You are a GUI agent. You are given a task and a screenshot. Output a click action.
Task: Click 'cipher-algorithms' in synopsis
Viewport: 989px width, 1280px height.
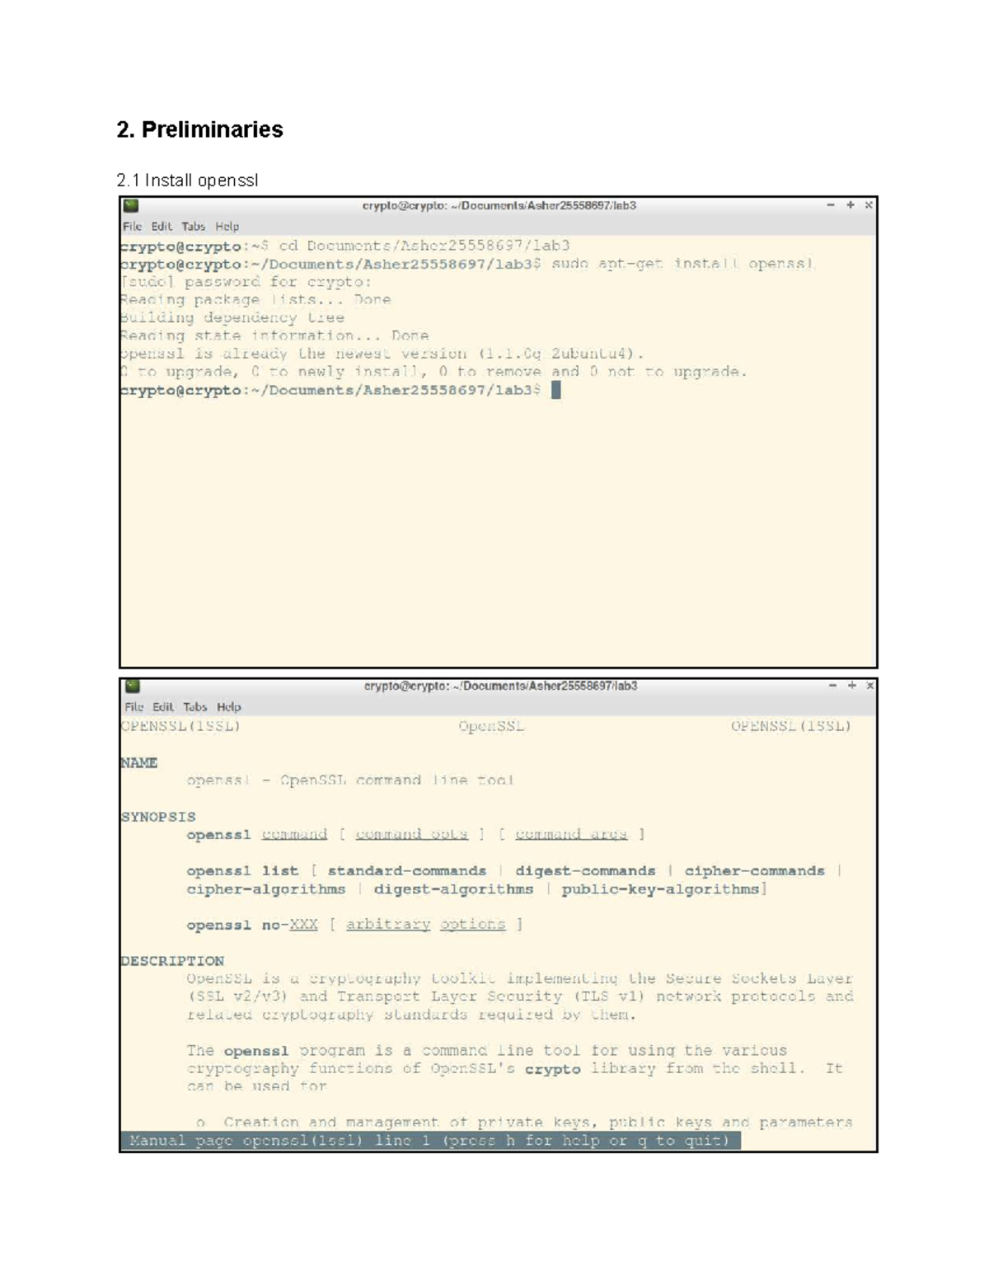coord(265,889)
